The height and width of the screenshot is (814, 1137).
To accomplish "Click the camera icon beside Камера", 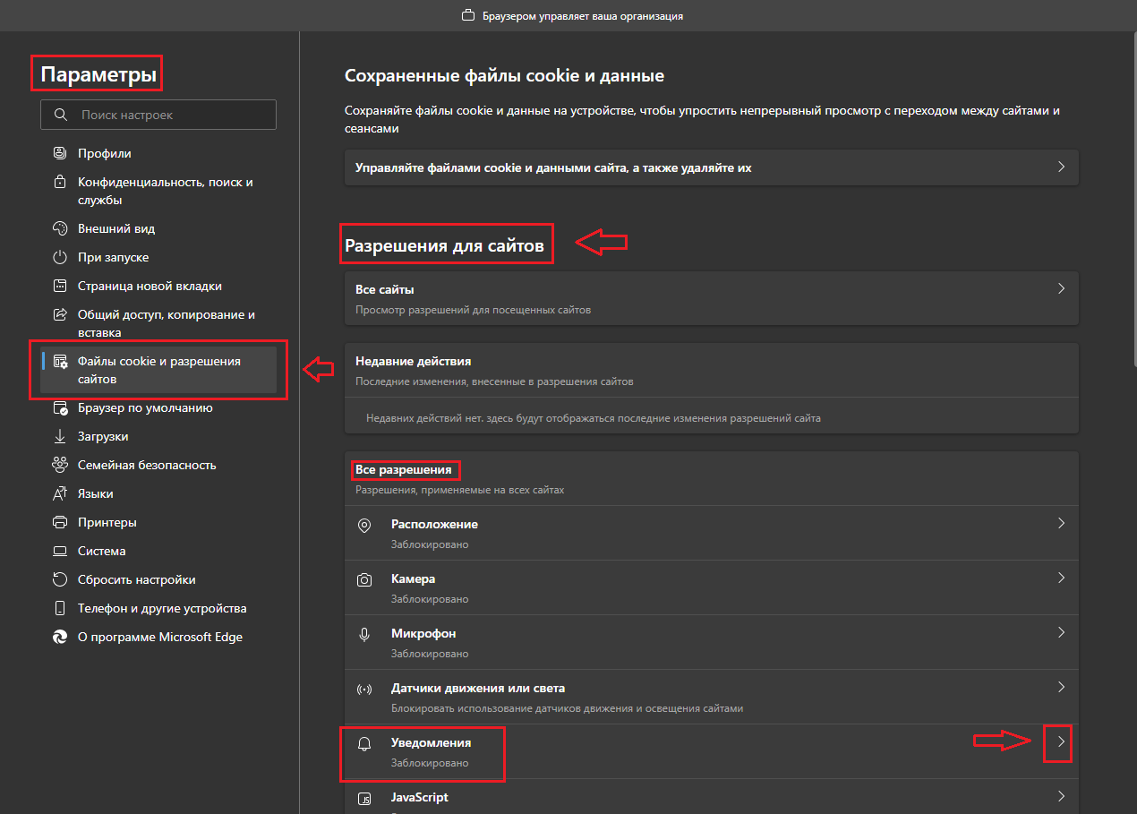I will tap(364, 579).
